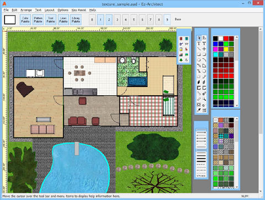The height and width of the screenshot is (200, 265).
Task: Toggle the Color Palette button
Action: tap(25, 19)
